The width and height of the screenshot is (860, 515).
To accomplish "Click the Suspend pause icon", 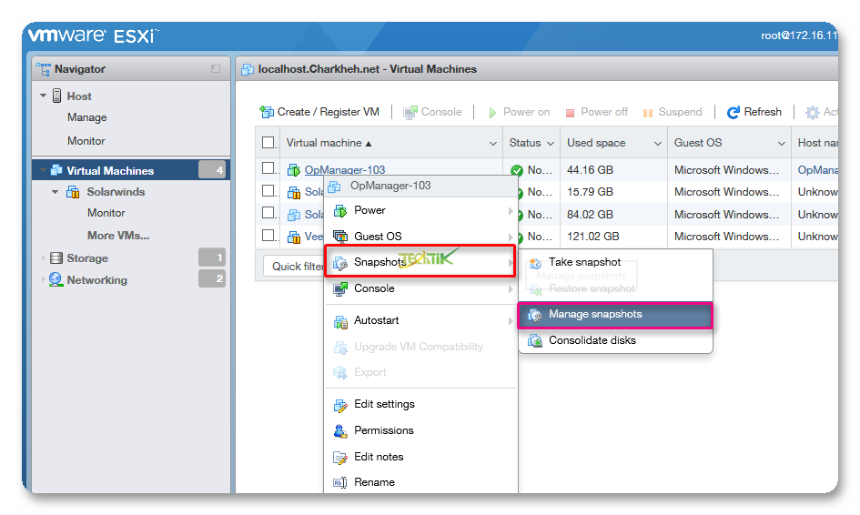I will pyautogui.click(x=648, y=113).
